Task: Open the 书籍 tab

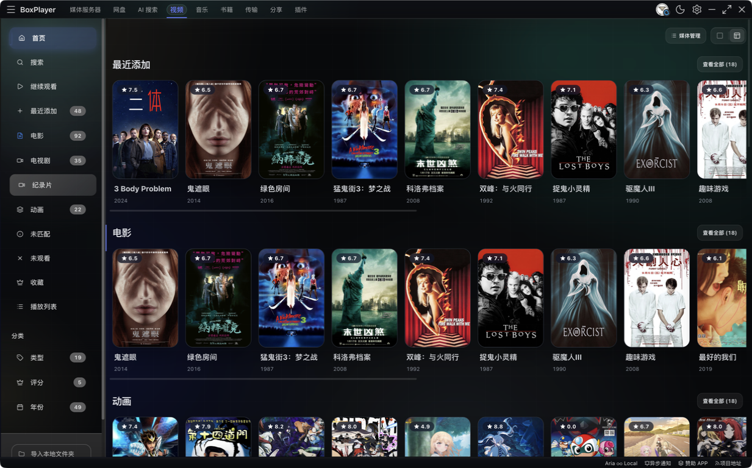Action: (226, 10)
